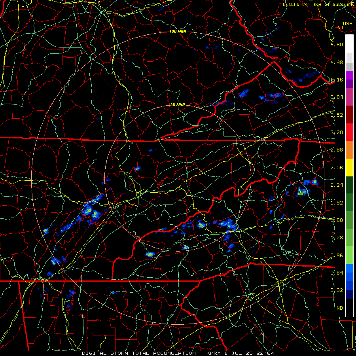The height and width of the screenshot is (356, 356).
Task: Click the 1.28 legend value
Action: [x=337, y=238]
